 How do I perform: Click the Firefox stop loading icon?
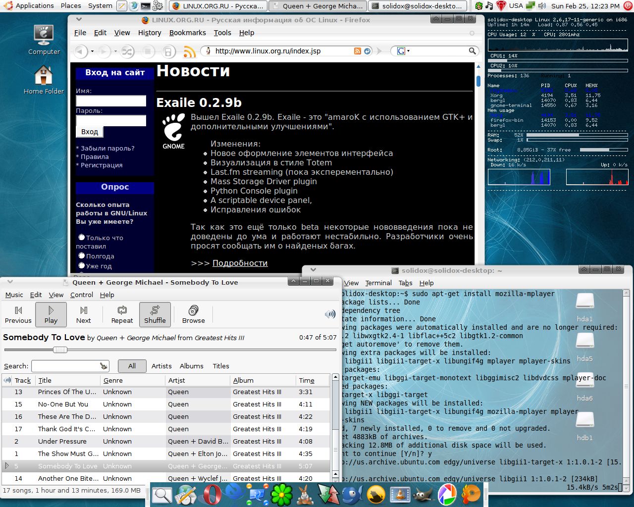pyautogui.click(x=148, y=51)
